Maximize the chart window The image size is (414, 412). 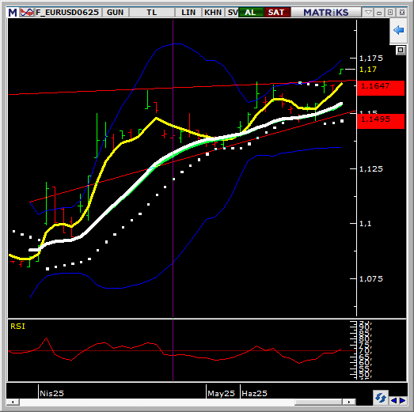[390, 13]
